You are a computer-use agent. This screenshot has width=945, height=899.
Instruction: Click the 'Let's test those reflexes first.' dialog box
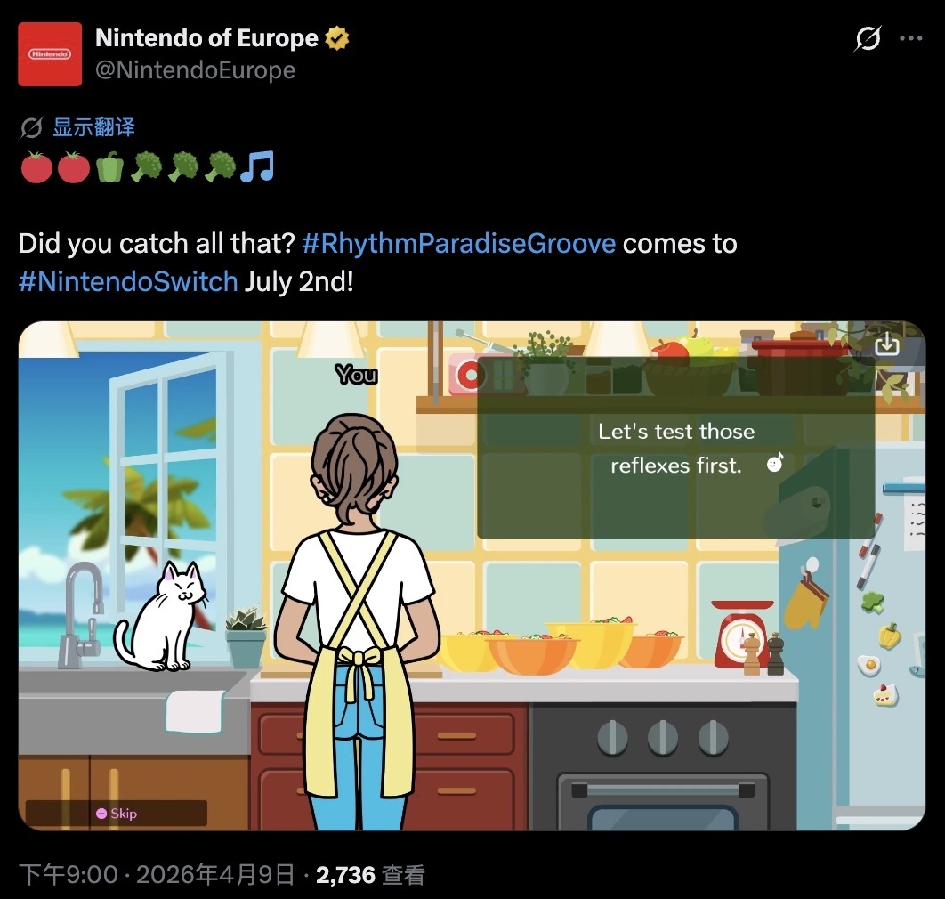tap(675, 448)
